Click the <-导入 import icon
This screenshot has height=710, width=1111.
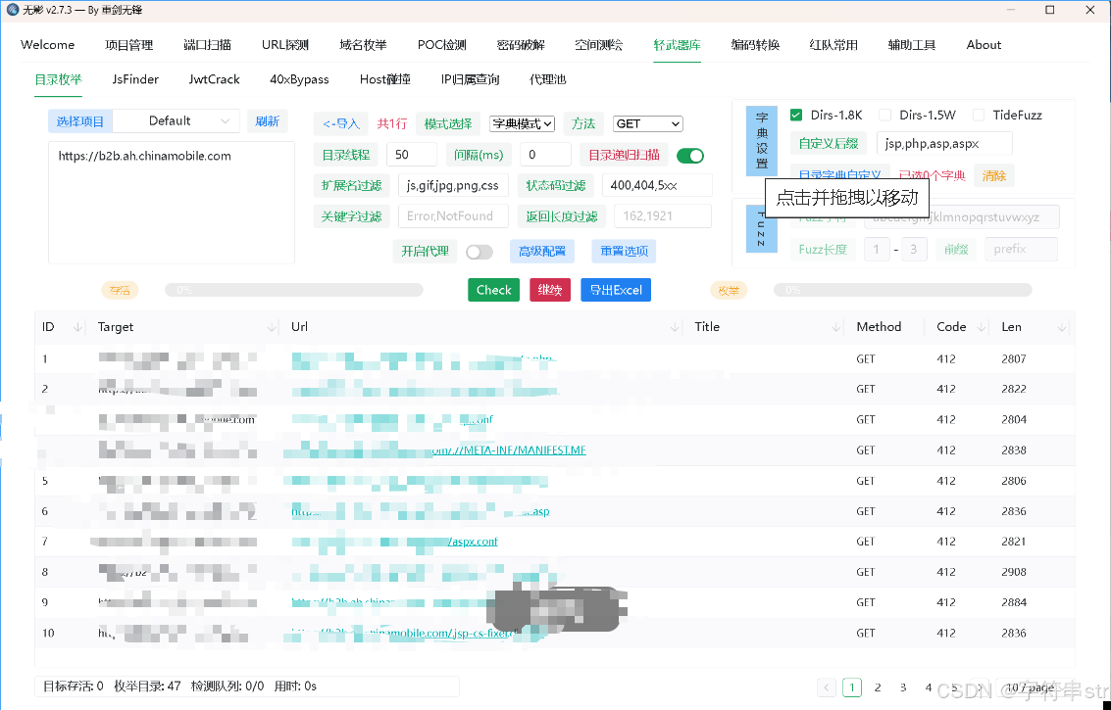[341, 122]
